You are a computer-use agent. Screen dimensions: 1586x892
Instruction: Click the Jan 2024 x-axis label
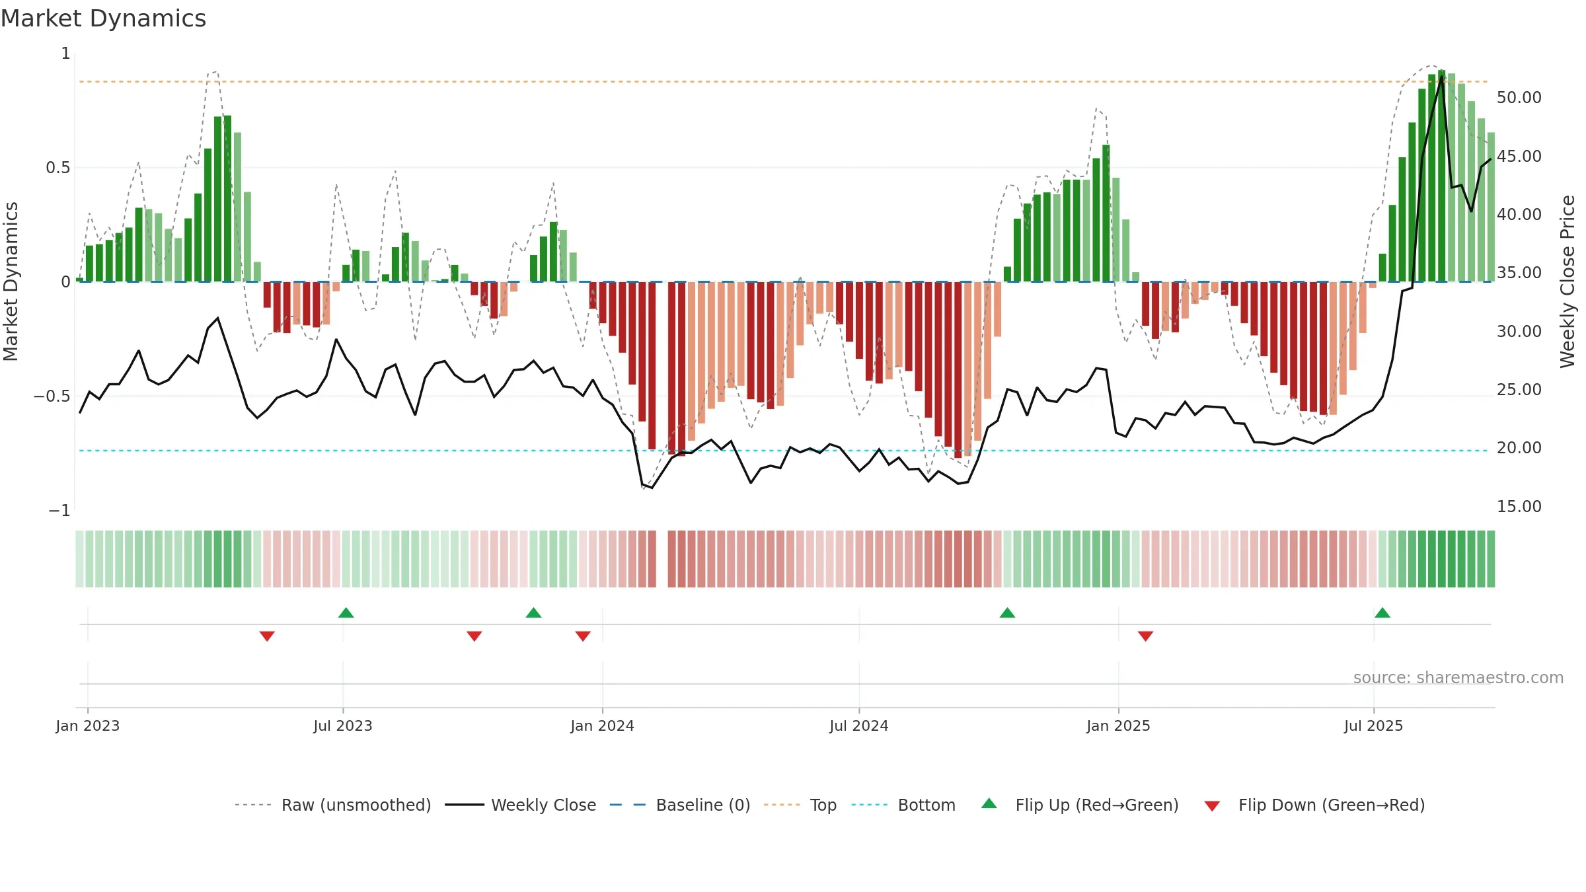pos(602,725)
